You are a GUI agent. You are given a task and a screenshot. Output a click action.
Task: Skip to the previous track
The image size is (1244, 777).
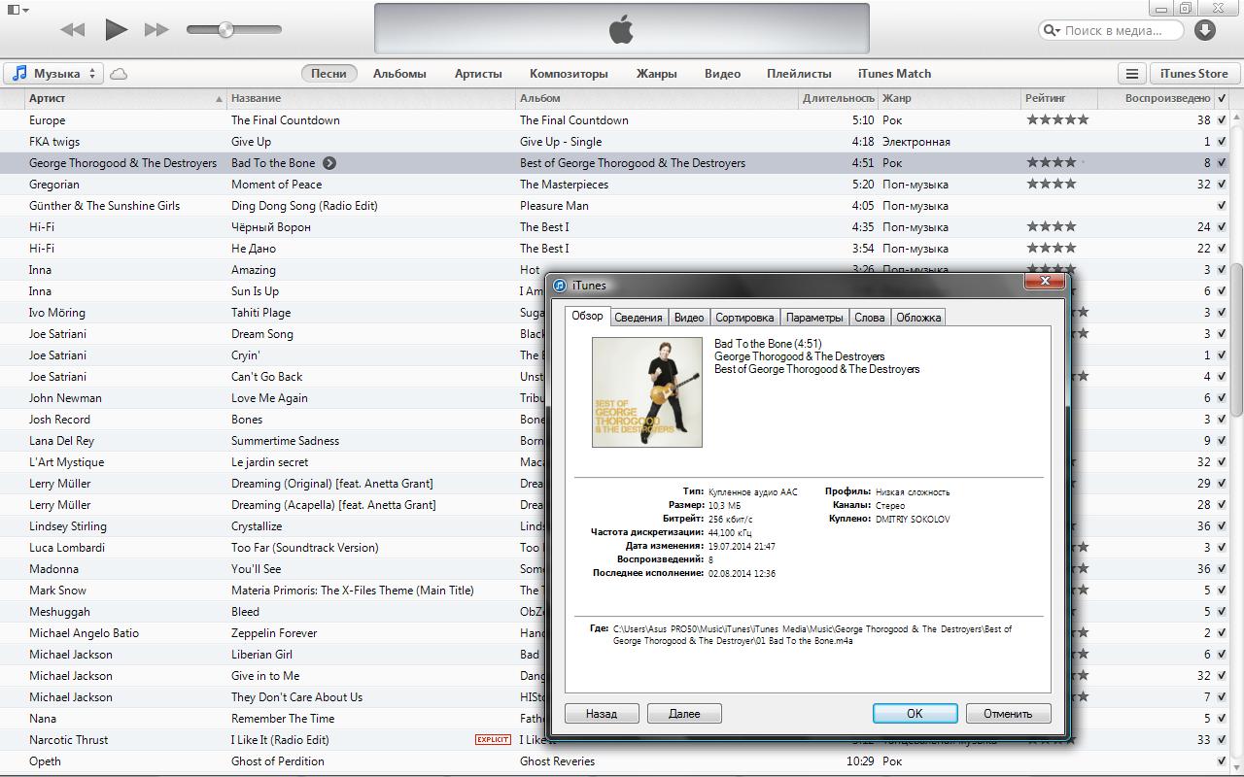click(x=73, y=30)
